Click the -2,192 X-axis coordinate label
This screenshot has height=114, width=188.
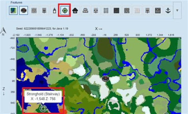tap(16, 35)
